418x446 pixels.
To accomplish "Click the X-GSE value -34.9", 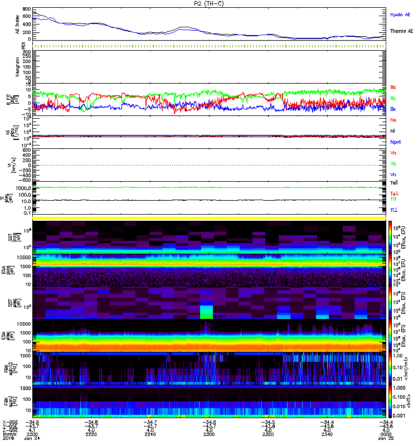I will 32,422.
